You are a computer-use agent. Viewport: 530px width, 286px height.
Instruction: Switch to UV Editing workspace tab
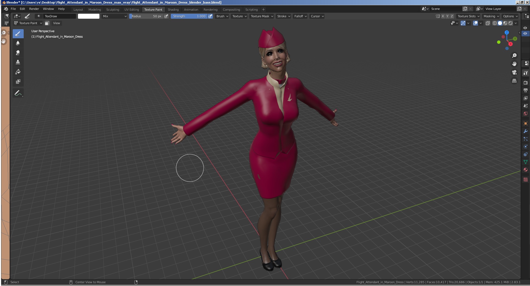pos(132,10)
